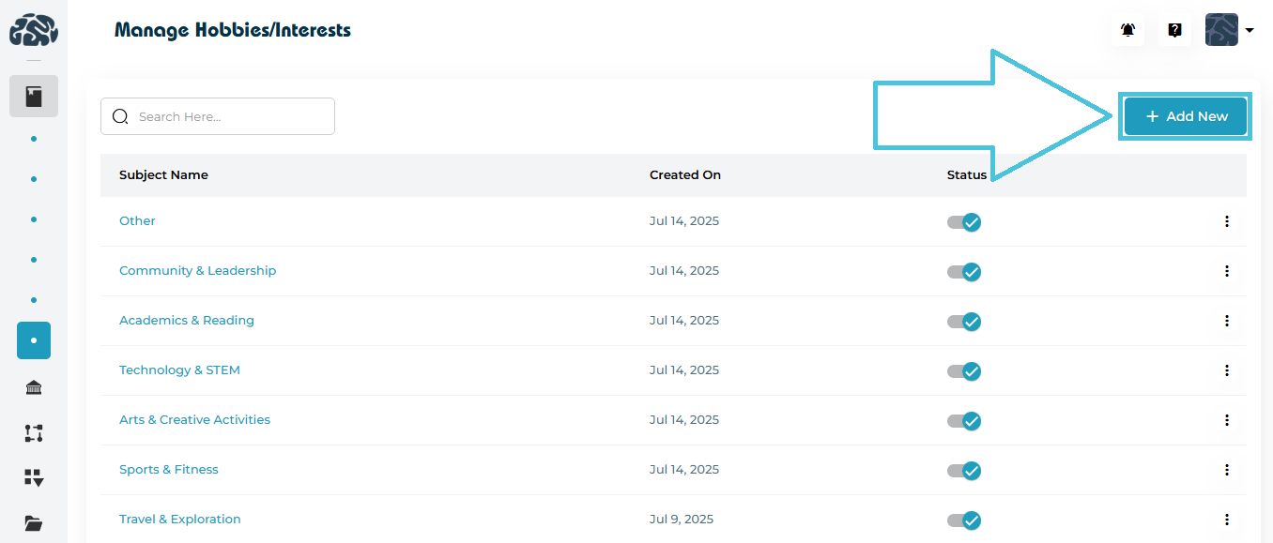Open the notifications bell icon
1273x543 pixels.
click(x=1127, y=30)
